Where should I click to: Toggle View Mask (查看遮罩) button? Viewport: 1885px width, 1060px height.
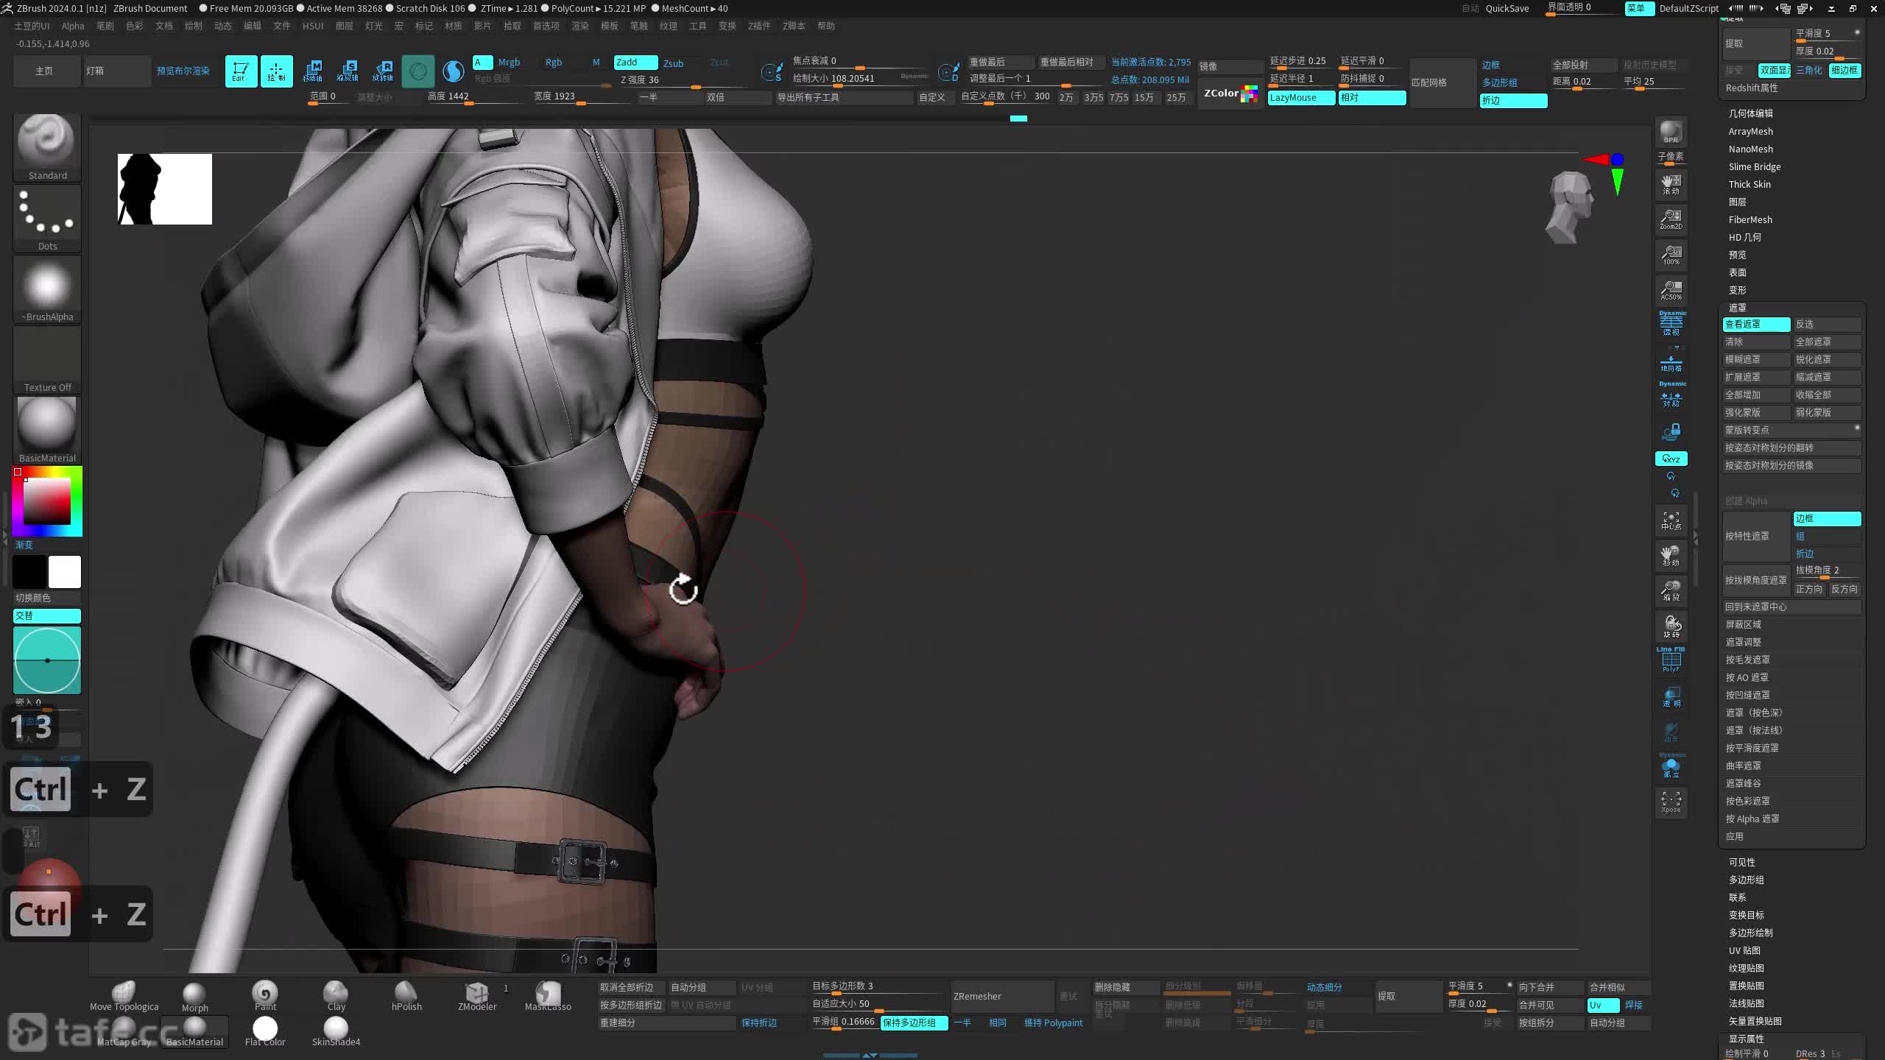[1756, 325]
